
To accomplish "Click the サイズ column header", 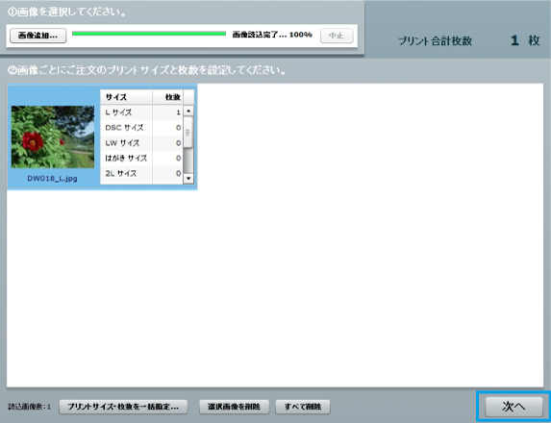I will pyautogui.click(x=126, y=97).
